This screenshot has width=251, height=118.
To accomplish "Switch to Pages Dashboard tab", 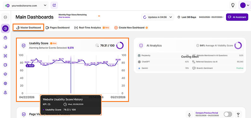I will [x=58, y=28].
